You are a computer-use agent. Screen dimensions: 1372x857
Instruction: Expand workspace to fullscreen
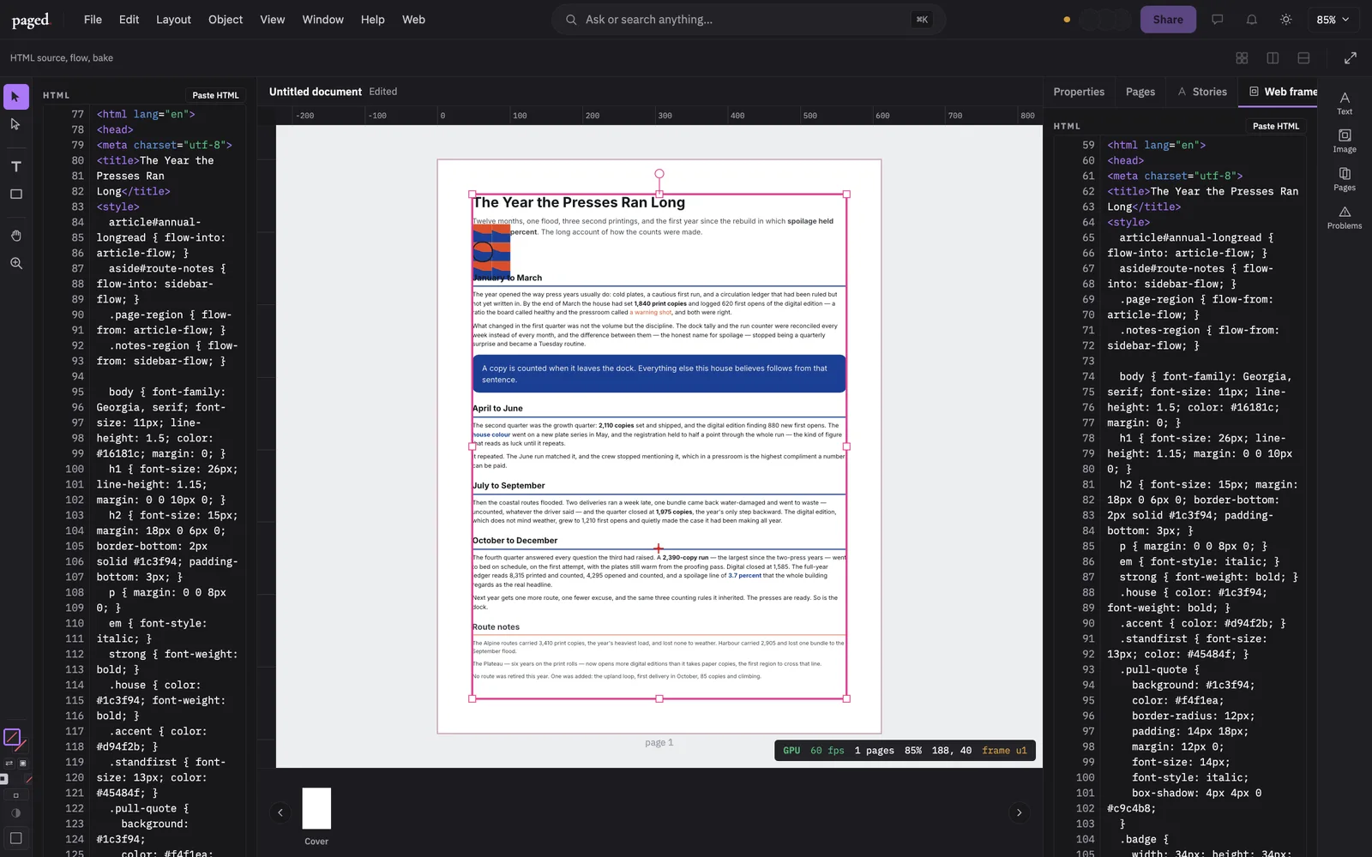pyautogui.click(x=1350, y=58)
